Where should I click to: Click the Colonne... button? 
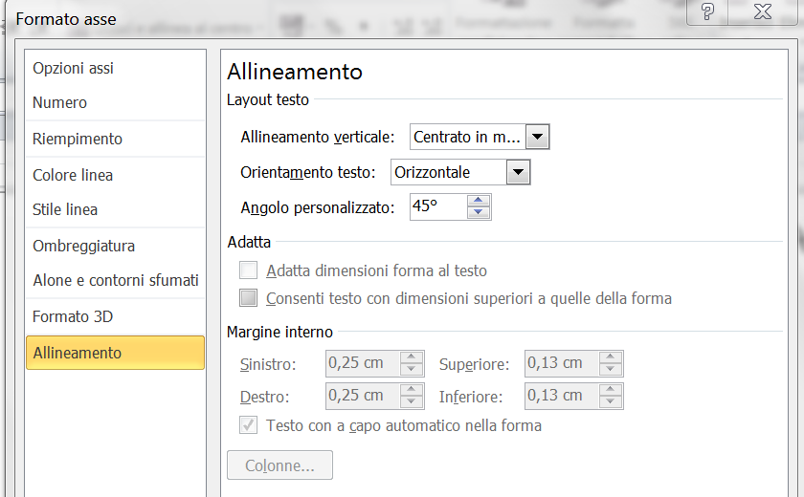[x=279, y=465]
